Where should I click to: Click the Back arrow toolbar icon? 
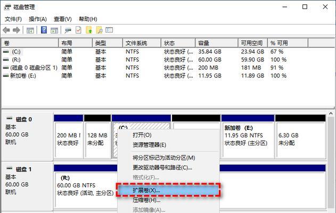coord(6,30)
